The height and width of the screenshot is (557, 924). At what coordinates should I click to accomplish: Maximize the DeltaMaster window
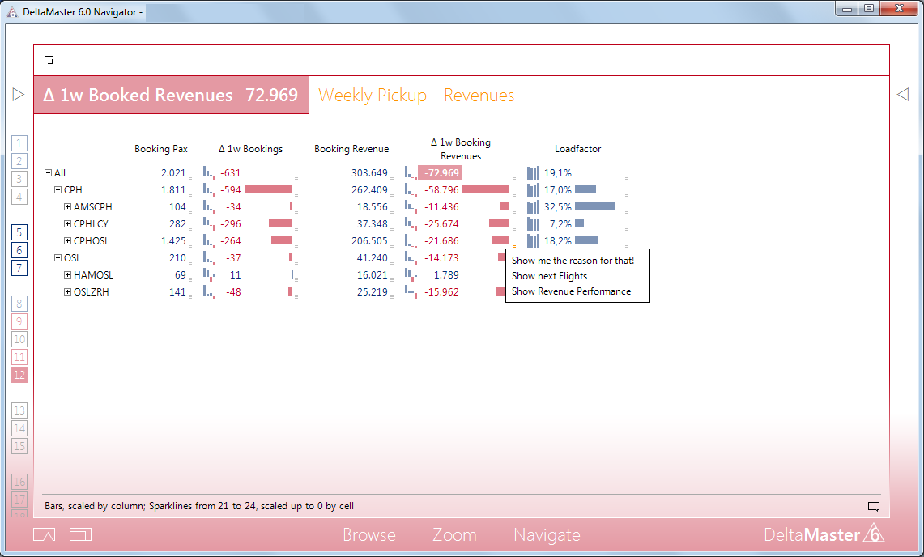(869, 8)
